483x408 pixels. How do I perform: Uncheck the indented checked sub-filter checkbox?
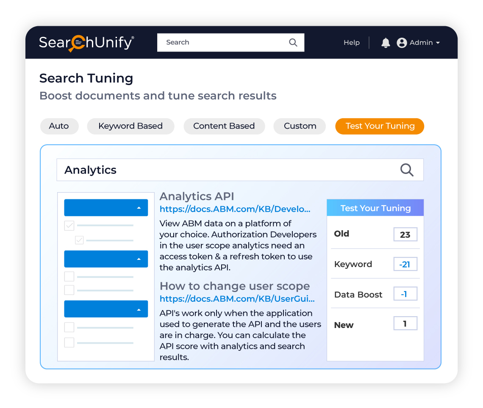(x=79, y=240)
